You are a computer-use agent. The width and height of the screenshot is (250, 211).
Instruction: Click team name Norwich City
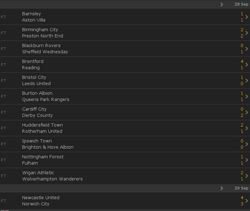coord(36,204)
